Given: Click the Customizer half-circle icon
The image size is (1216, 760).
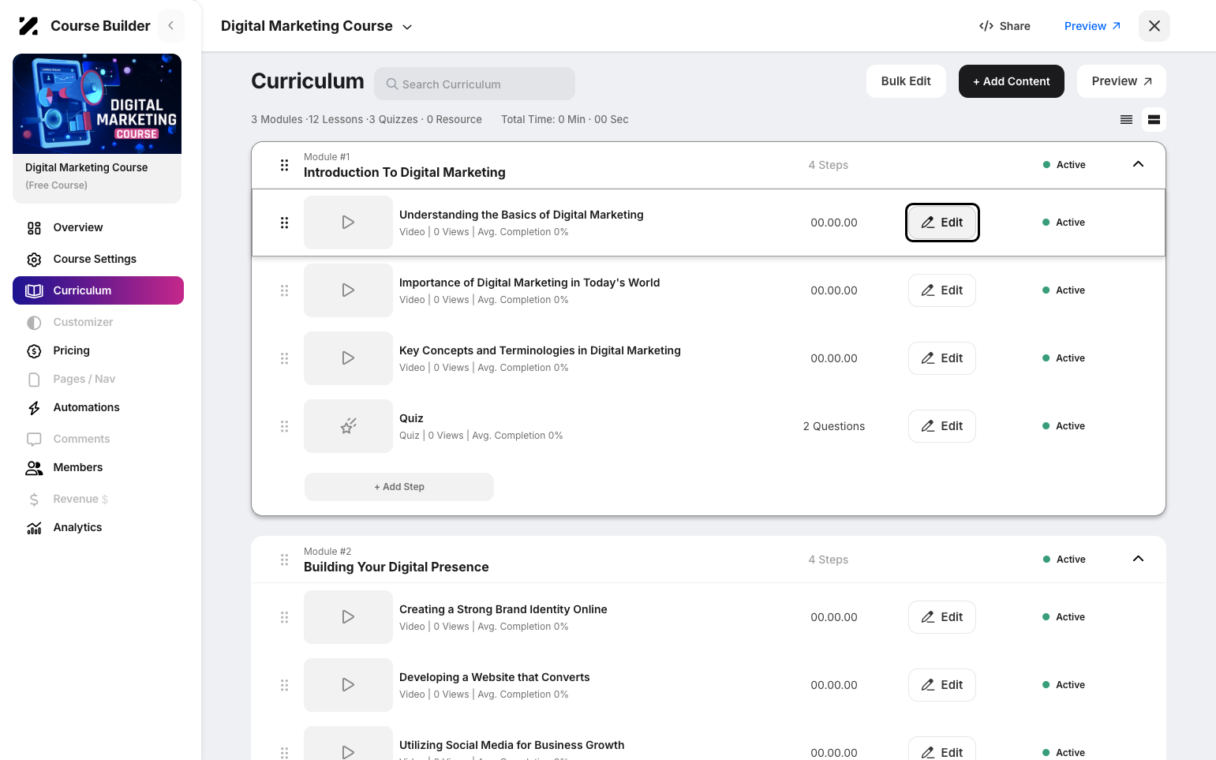Looking at the screenshot, I should tap(34, 323).
